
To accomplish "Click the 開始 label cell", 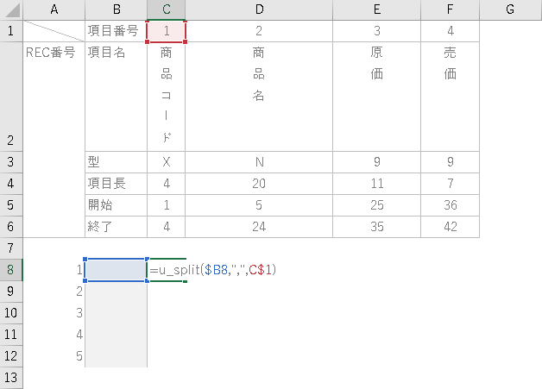I will tap(117, 205).
